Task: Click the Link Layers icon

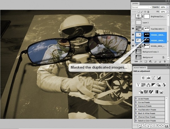Action: [136, 62]
